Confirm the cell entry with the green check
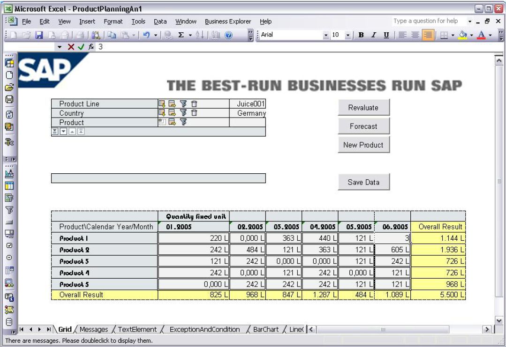The width and height of the screenshot is (506, 347). click(x=81, y=47)
